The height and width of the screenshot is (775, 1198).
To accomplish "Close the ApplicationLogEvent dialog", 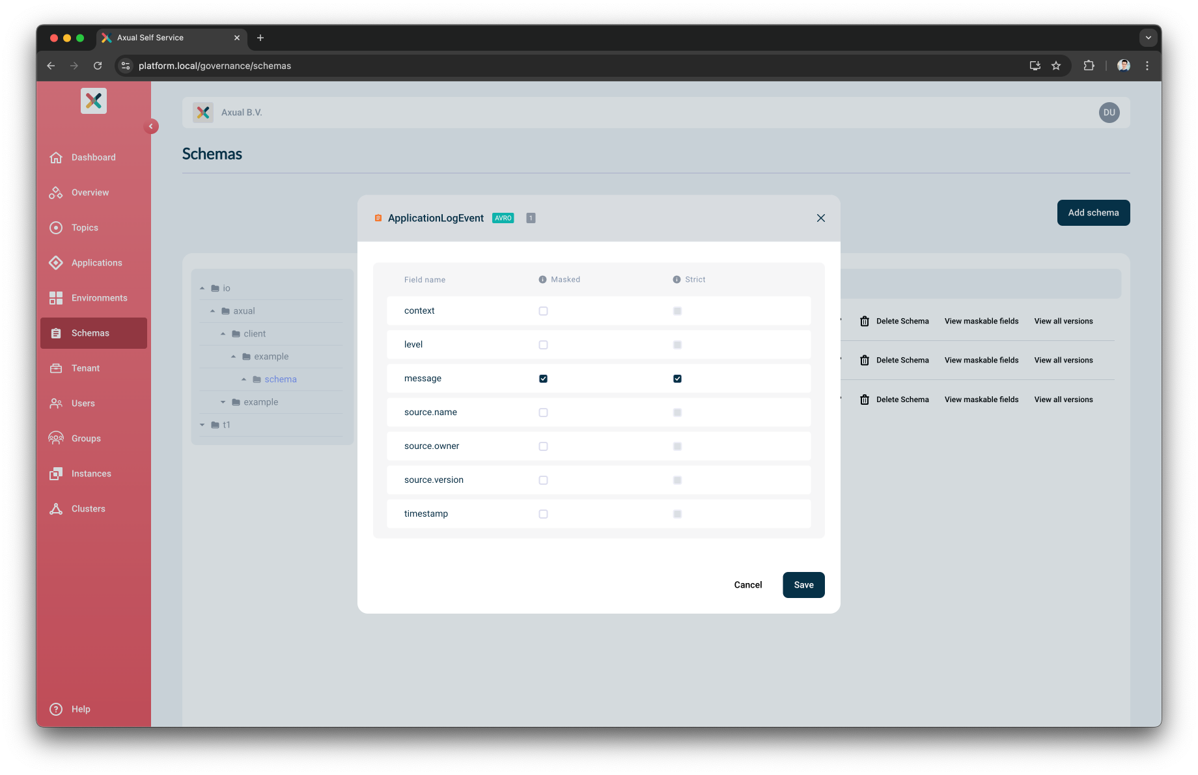I will point(821,218).
